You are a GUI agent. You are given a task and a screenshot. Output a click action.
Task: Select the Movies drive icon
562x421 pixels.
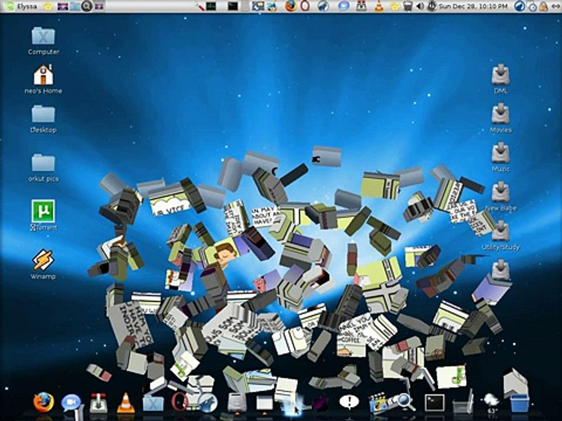pos(501,118)
